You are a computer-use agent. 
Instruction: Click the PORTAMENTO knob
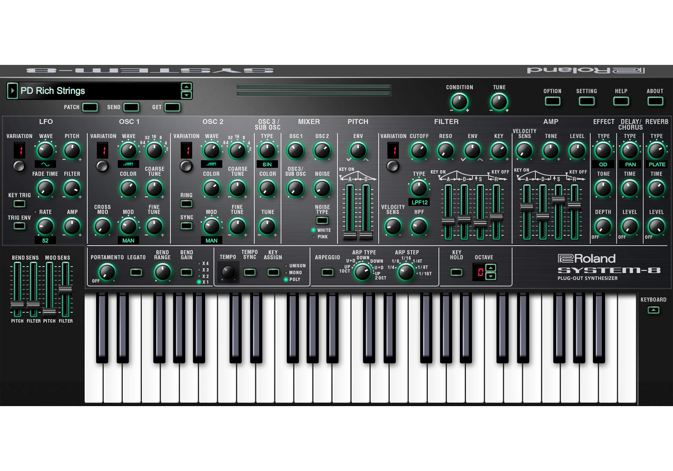pos(107,272)
